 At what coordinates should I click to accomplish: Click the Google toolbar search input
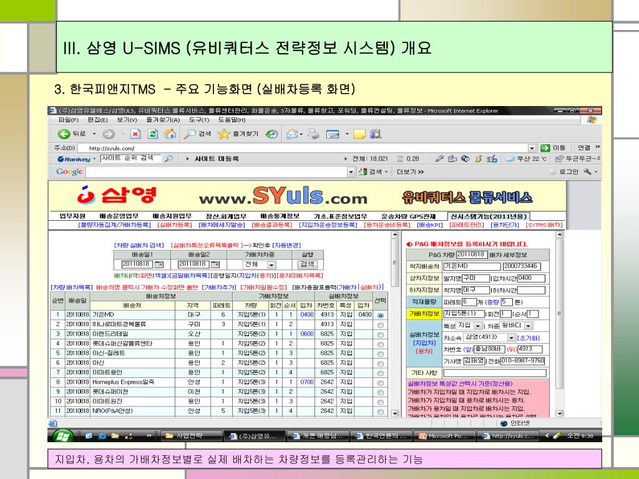click(217, 172)
